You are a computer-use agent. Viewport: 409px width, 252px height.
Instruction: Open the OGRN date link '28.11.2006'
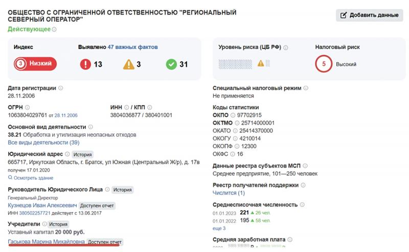pos(66,116)
